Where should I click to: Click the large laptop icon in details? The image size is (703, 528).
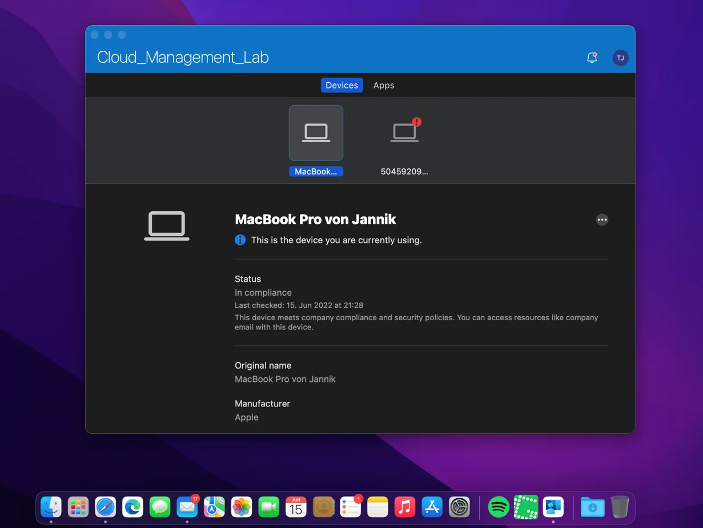pos(167,226)
